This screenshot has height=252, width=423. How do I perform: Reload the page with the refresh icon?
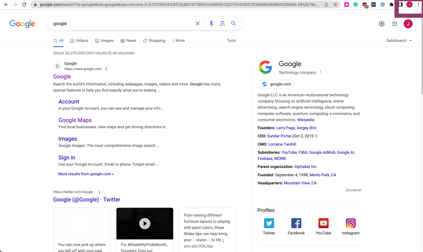[24, 4]
